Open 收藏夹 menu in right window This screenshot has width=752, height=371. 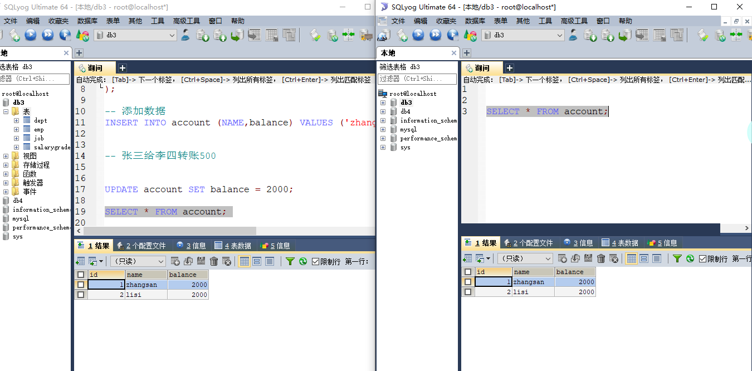pos(446,21)
